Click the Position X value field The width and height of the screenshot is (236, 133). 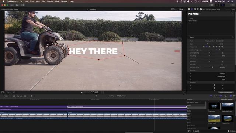(x=222, y=74)
